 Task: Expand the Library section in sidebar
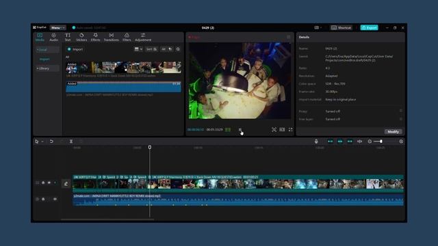coord(47,68)
